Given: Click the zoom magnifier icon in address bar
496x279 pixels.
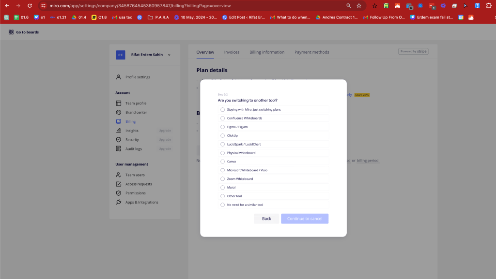Looking at the screenshot, I should [349, 6].
